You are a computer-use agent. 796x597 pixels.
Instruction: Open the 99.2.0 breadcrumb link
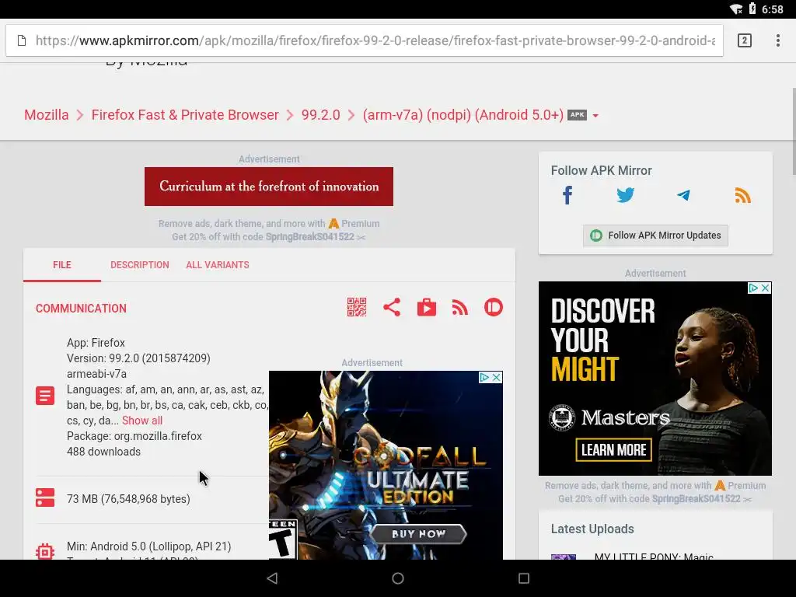tap(321, 115)
